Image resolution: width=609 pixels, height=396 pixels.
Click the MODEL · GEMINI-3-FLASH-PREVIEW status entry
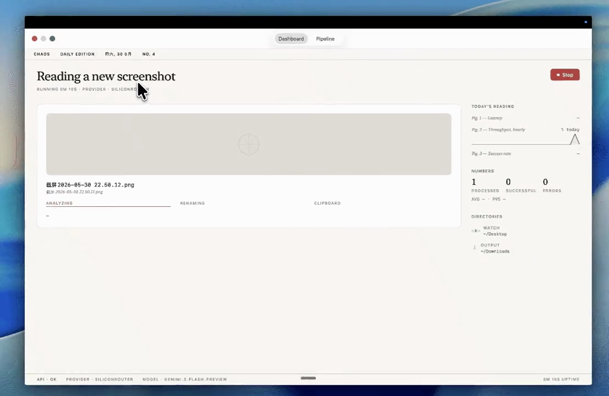(185, 379)
